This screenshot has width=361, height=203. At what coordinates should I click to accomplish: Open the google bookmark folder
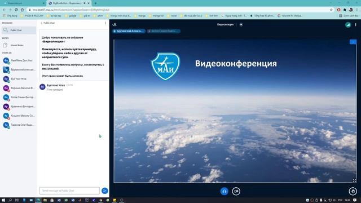[x=71, y=16]
